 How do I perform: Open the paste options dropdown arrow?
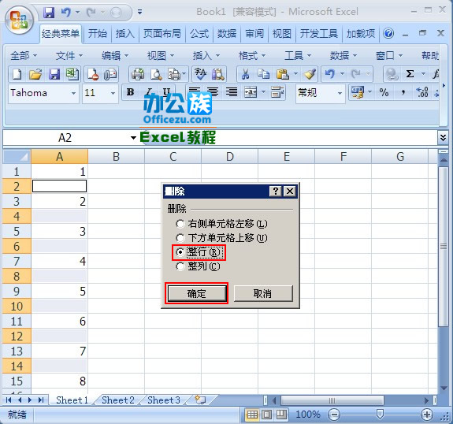click(x=295, y=74)
